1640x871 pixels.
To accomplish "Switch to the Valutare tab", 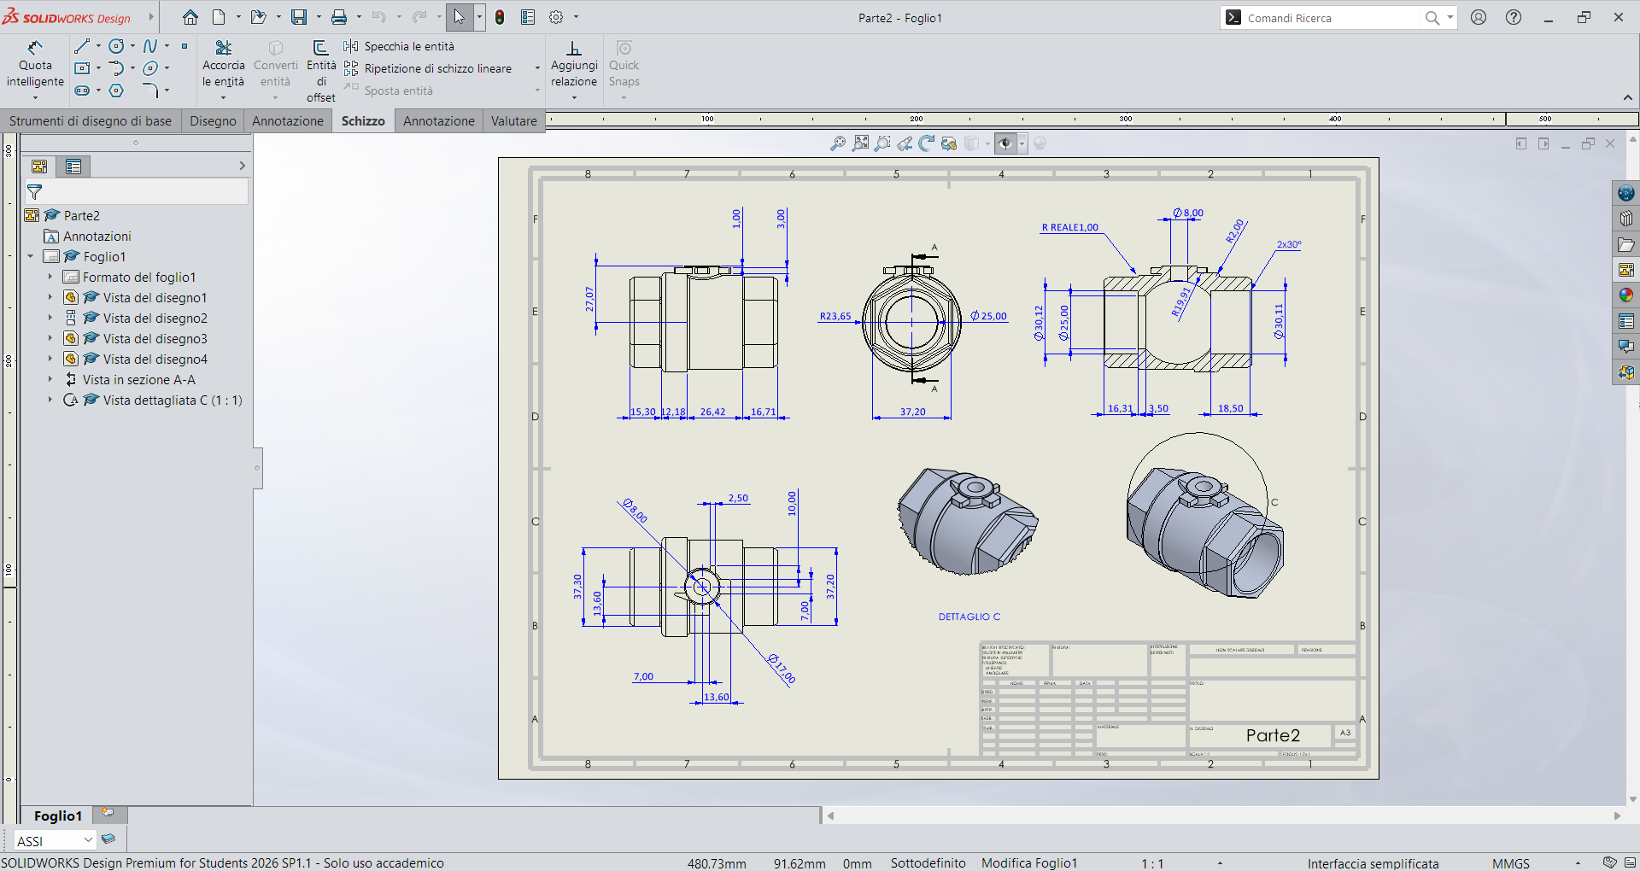I will (514, 121).
